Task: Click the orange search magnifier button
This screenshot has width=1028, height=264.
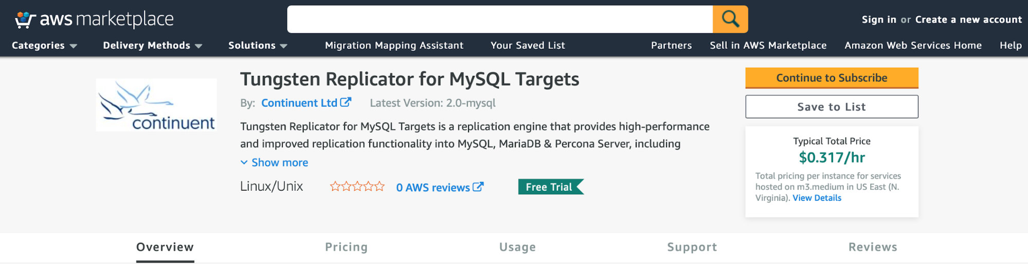Action: 730,19
